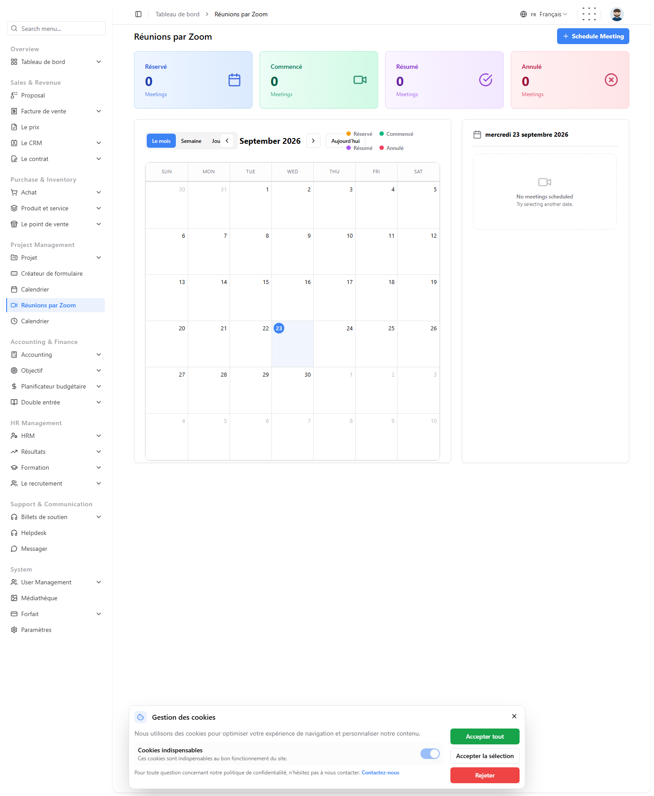Image resolution: width=654 pixels, height=796 pixels.
Task: Follow the Contactez-nous link
Action: pos(380,773)
